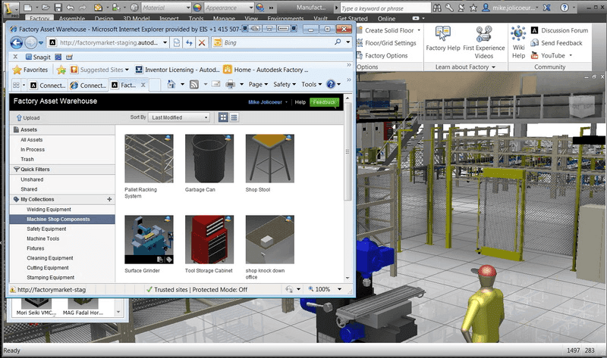This screenshot has height=358, width=607.
Task: Click the Autodesk Exchange X icon
Action: point(546,8)
